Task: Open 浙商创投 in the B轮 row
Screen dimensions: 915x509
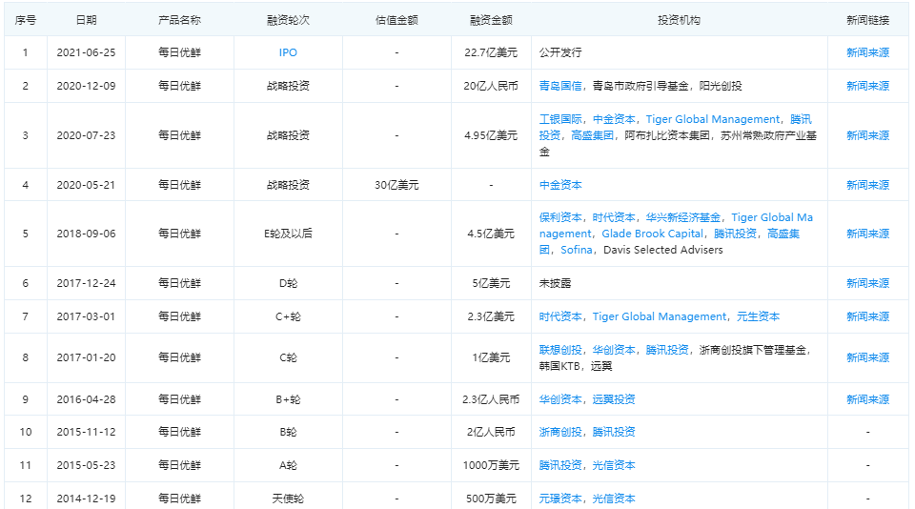Action: [x=561, y=432]
